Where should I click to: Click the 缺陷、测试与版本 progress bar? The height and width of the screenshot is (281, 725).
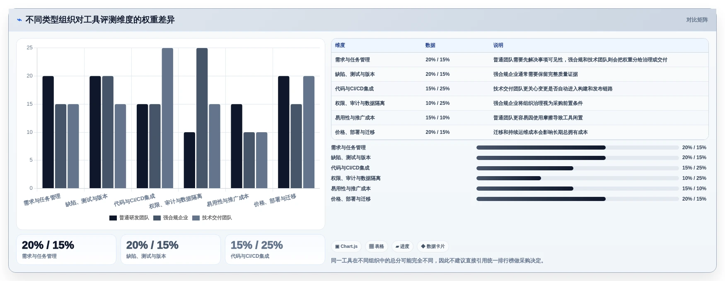point(577,158)
